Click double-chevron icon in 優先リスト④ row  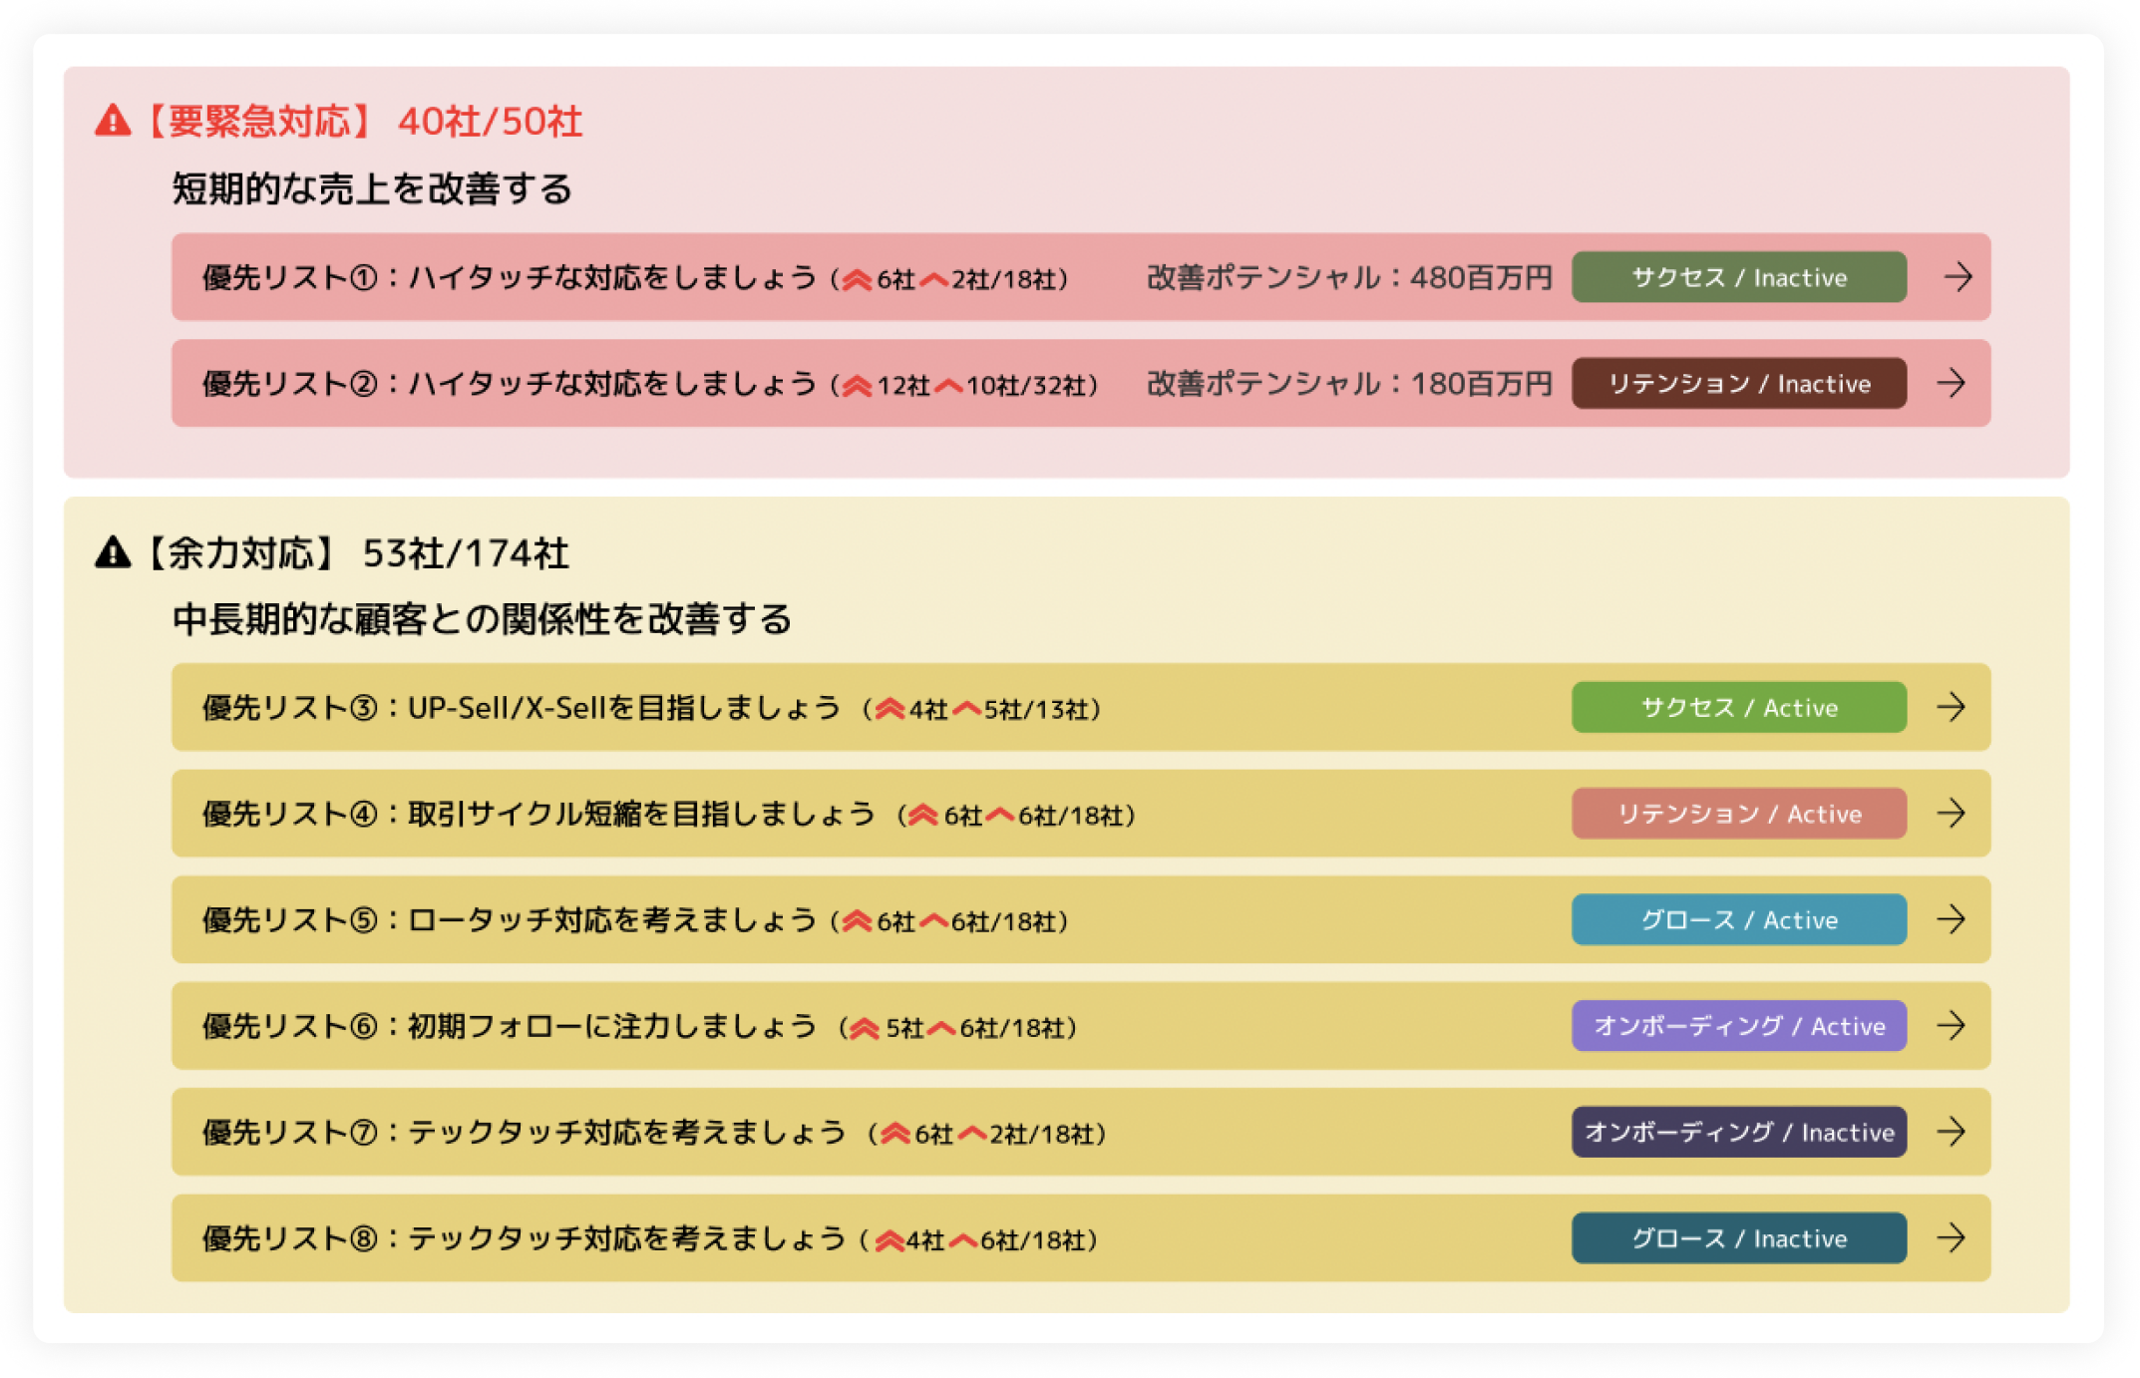pyautogui.click(x=923, y=816)
